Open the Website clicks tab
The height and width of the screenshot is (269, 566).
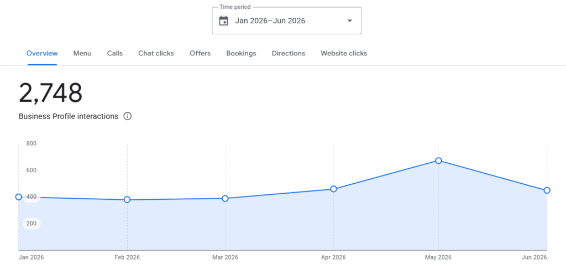point(344,54)
